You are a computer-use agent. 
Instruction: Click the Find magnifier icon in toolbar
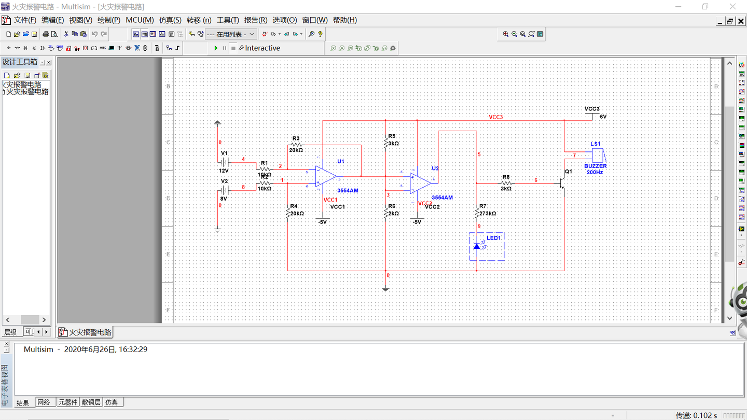[311, 34]
